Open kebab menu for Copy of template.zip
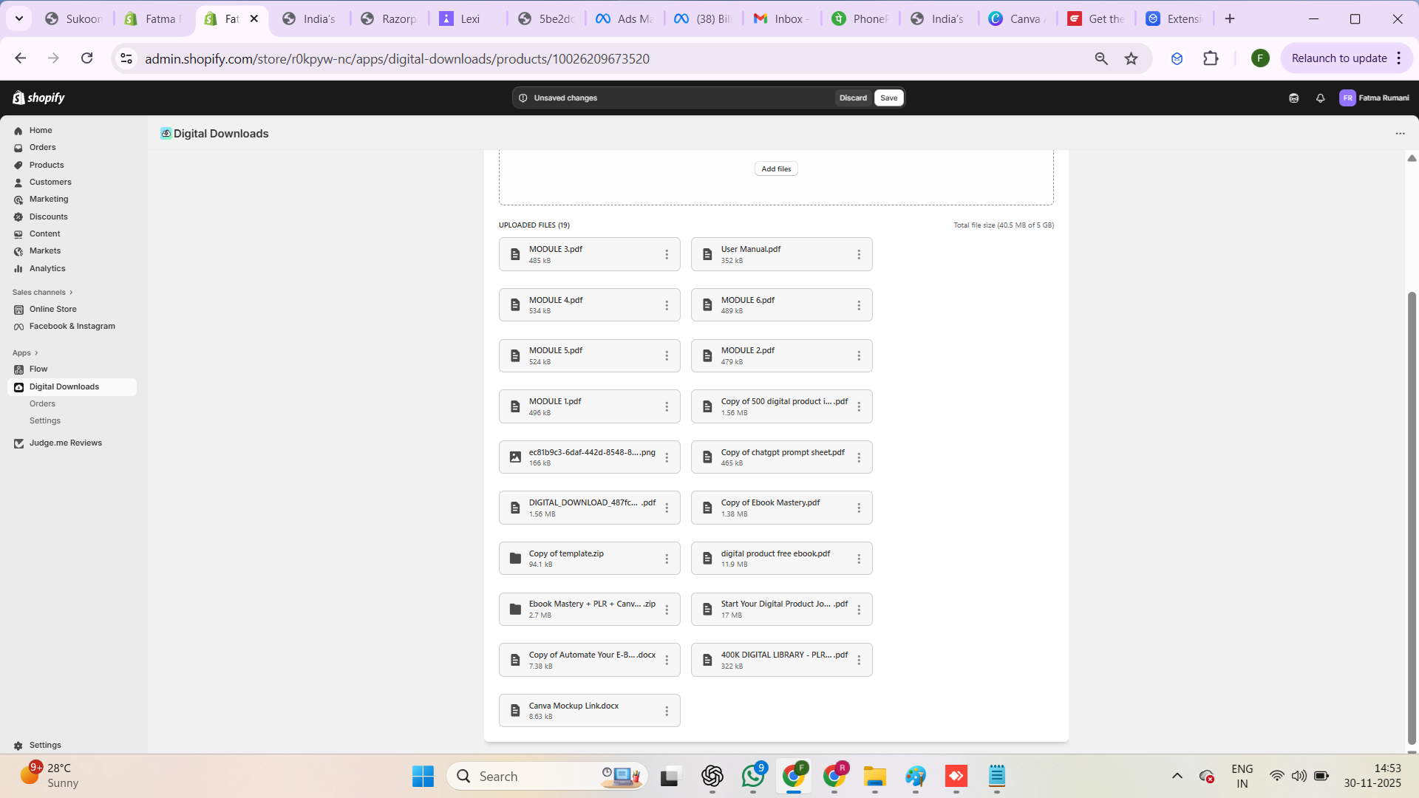 pos(666,559)
